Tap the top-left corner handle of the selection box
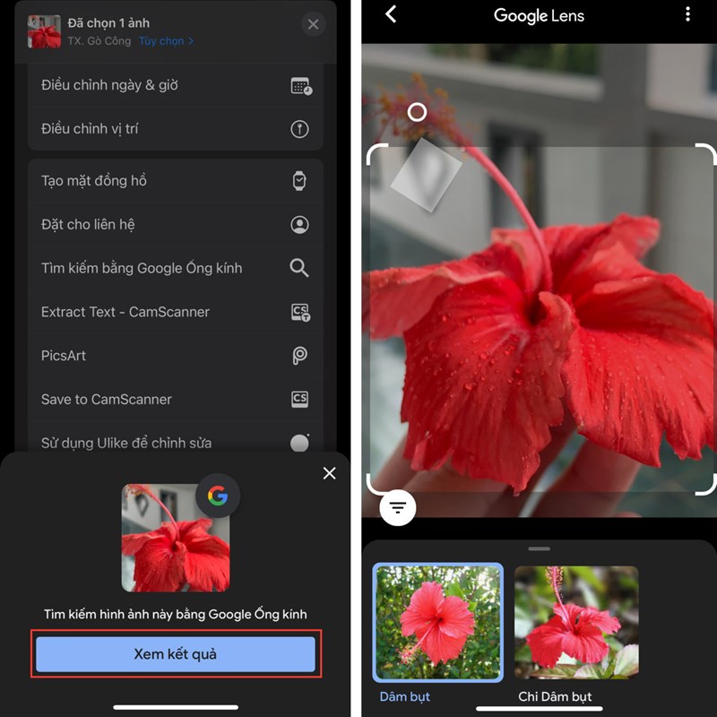The height and width of the screenshot is (717, 717). click(x=376, y=154)
